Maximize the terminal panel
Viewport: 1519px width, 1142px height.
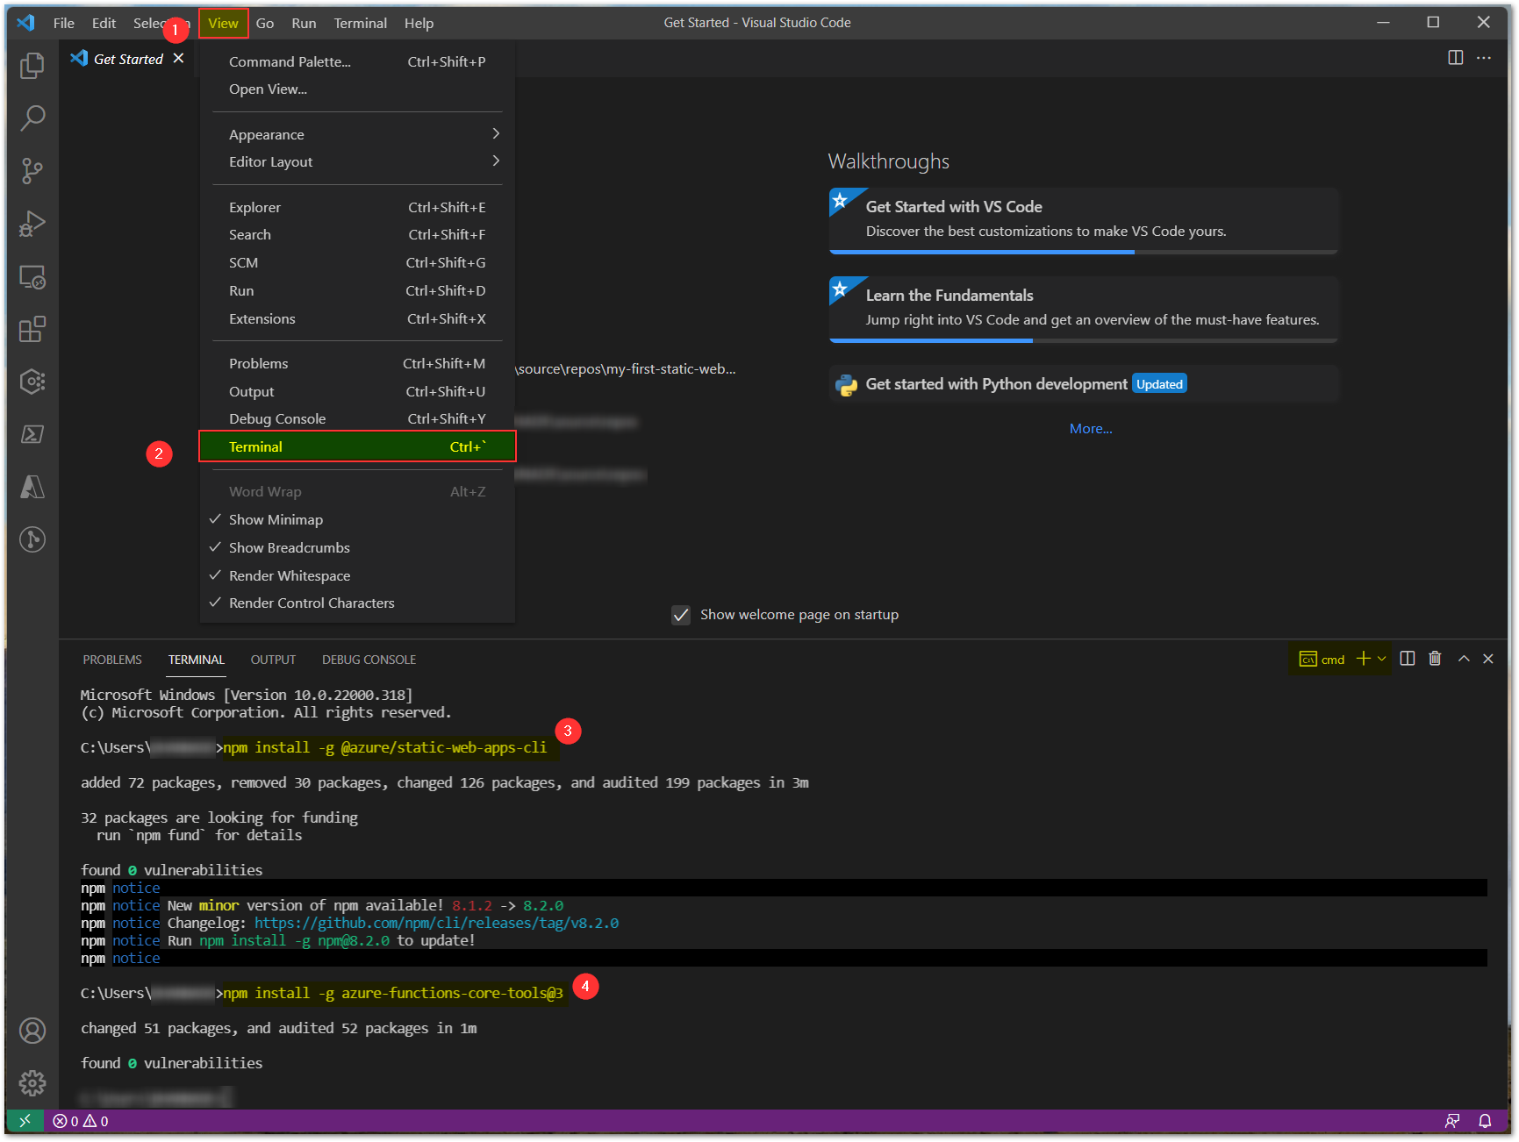click(x=1463, y=659)
